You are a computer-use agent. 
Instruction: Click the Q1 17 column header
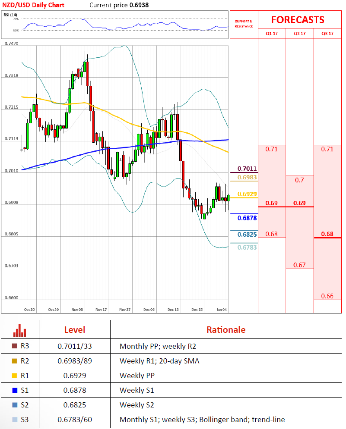coord(272,33)
